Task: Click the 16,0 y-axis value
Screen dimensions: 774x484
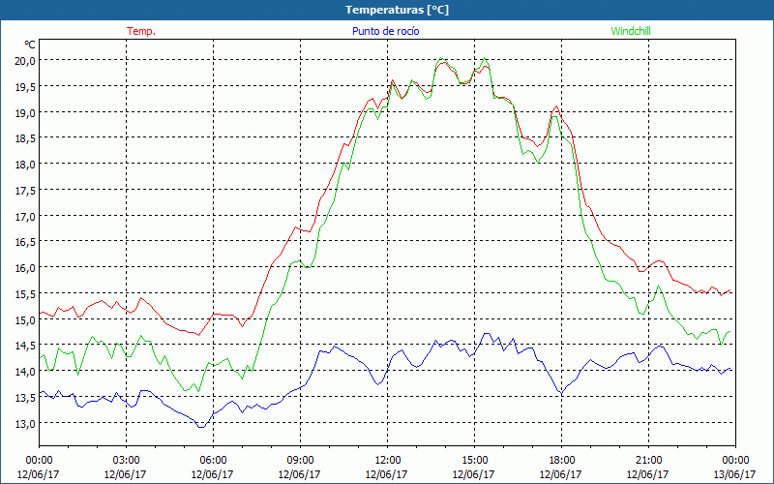Action: (x=25, y=268)
